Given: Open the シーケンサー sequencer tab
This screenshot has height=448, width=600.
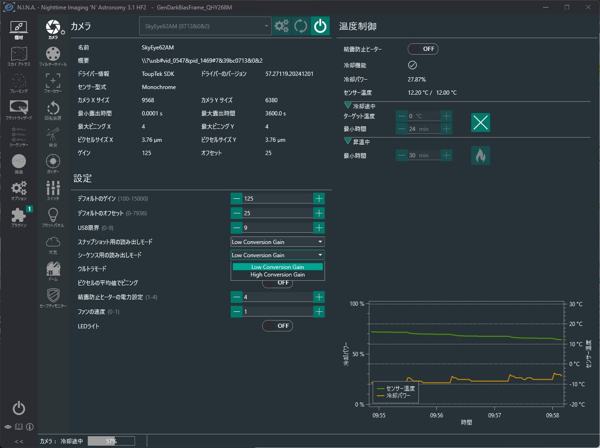Looking at the screenshot, I should [19, 137].
